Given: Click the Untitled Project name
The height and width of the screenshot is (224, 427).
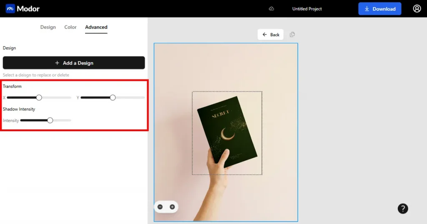Looking at the screenshot, I should (x=307, y=9).
